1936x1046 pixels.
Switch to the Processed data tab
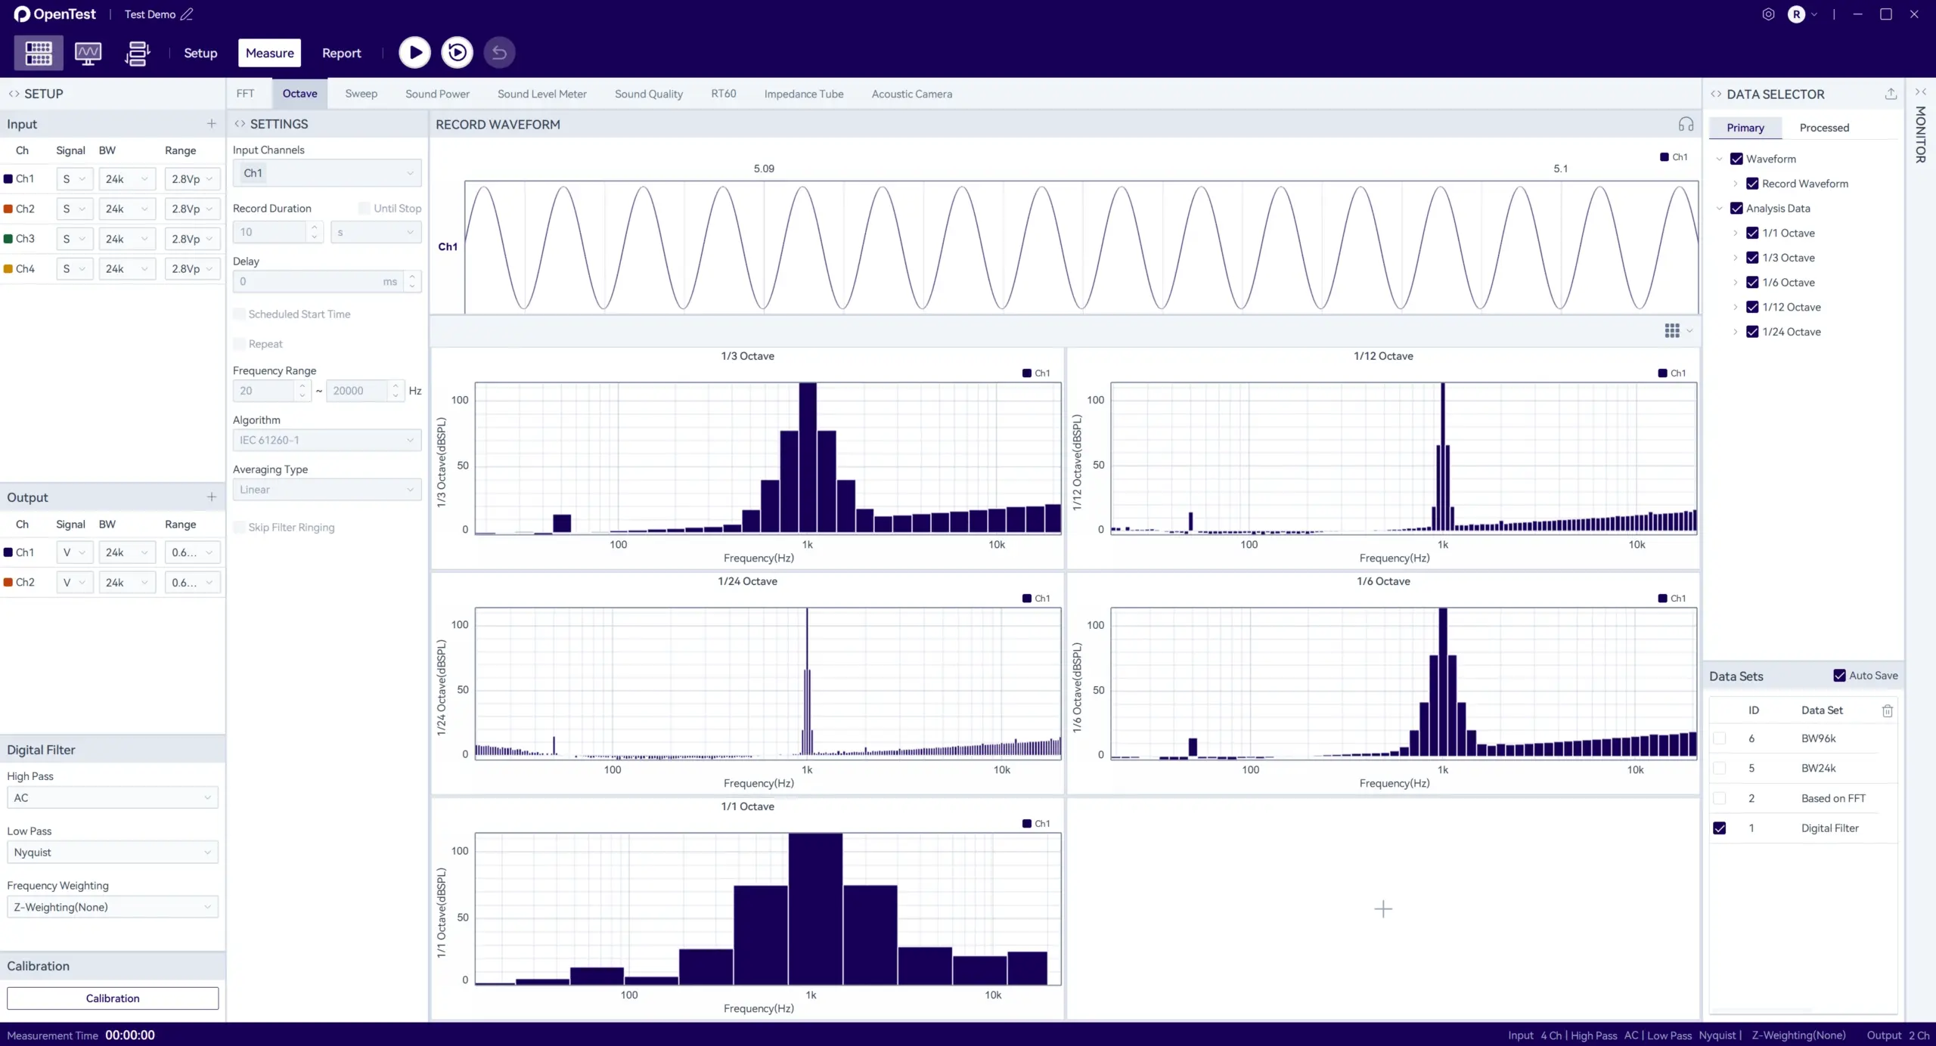[1823, 127]
